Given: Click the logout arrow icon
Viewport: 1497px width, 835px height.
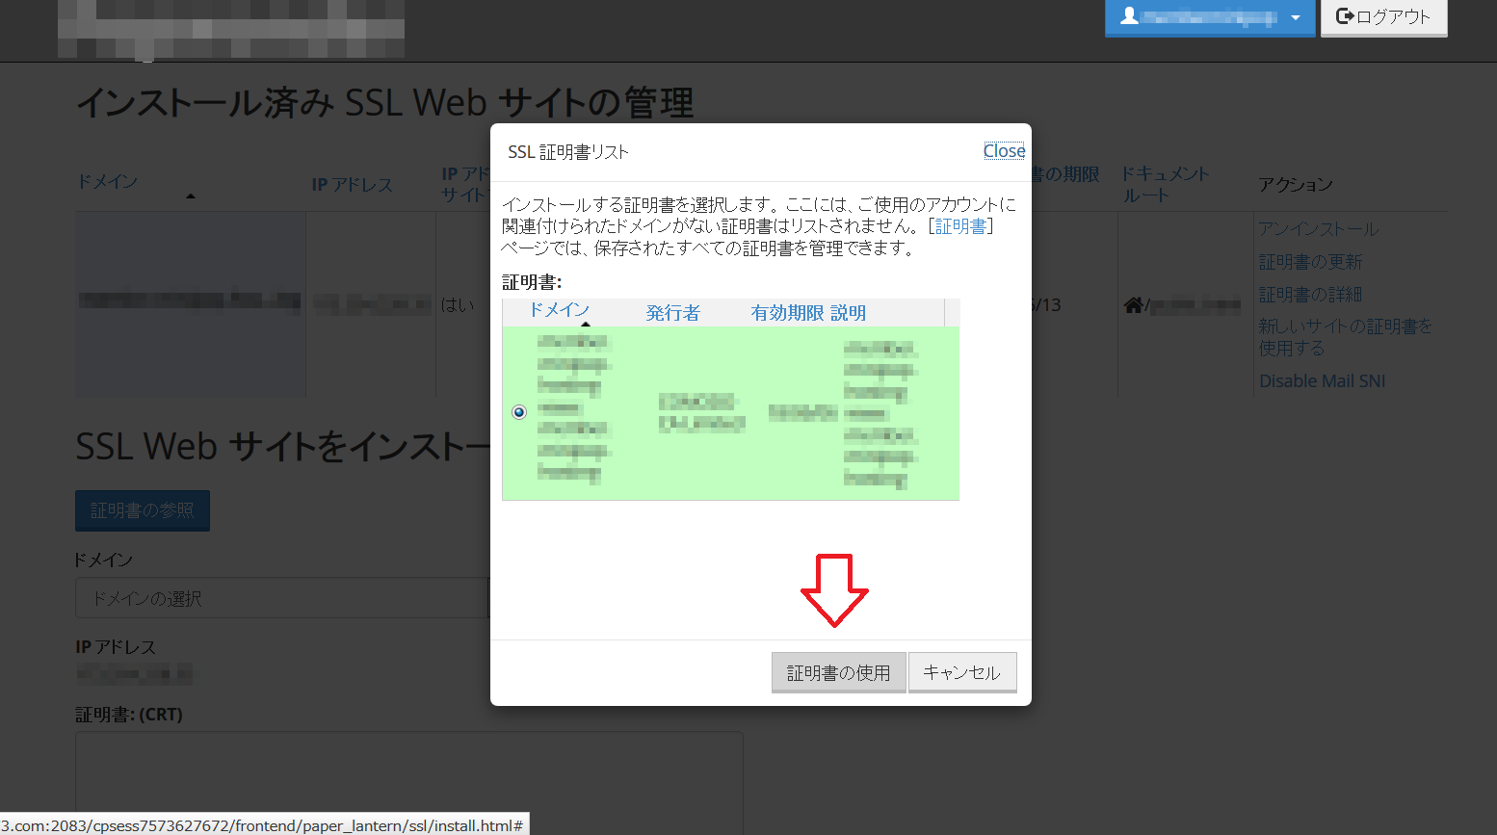Looking at the screenshot, I should coord(1345,16).
